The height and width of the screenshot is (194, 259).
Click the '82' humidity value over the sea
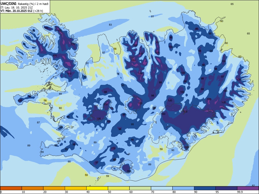[253, 185]
